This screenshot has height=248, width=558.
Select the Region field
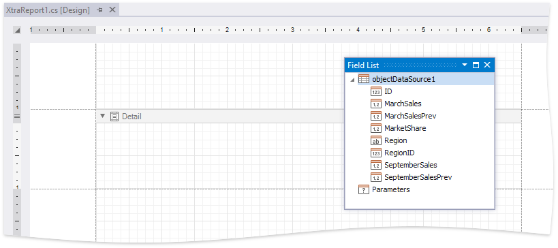[396, 140]
